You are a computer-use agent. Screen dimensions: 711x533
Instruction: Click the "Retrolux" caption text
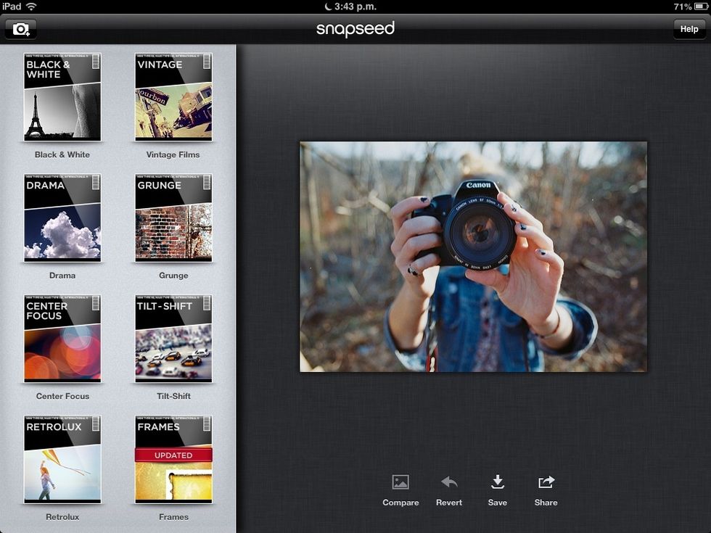pos(62,517)
